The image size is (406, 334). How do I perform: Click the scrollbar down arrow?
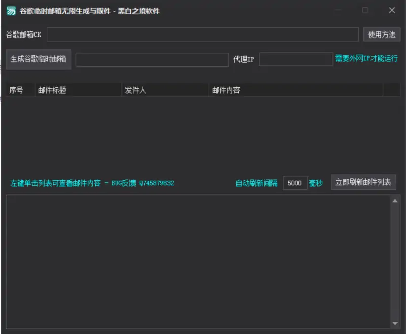tap(395, 322)
